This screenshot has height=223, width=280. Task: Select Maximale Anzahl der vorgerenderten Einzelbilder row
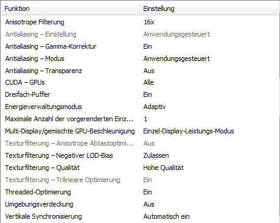click(x=140, y=119)
